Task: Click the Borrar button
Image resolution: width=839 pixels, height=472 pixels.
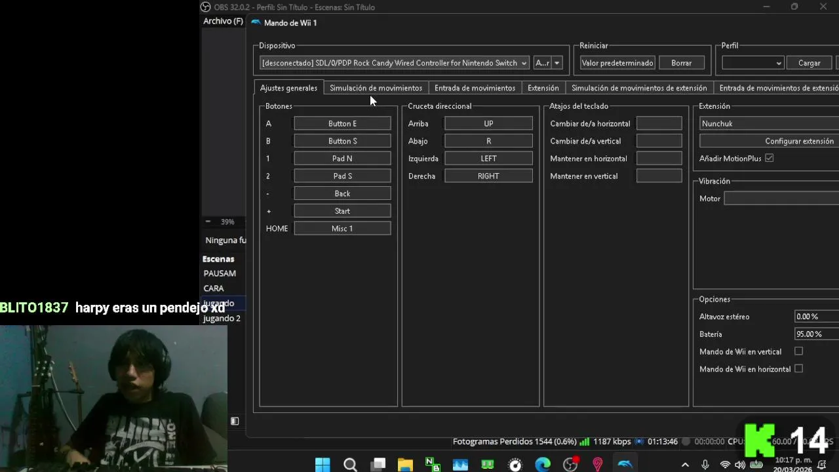Action: pos(682,63)
